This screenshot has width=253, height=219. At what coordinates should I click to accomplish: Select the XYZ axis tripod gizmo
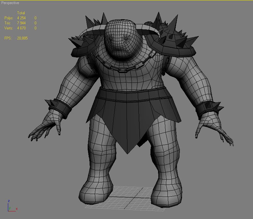point(10,206)
